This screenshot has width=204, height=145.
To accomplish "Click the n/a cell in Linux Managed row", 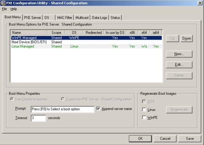I will (144, 46).
